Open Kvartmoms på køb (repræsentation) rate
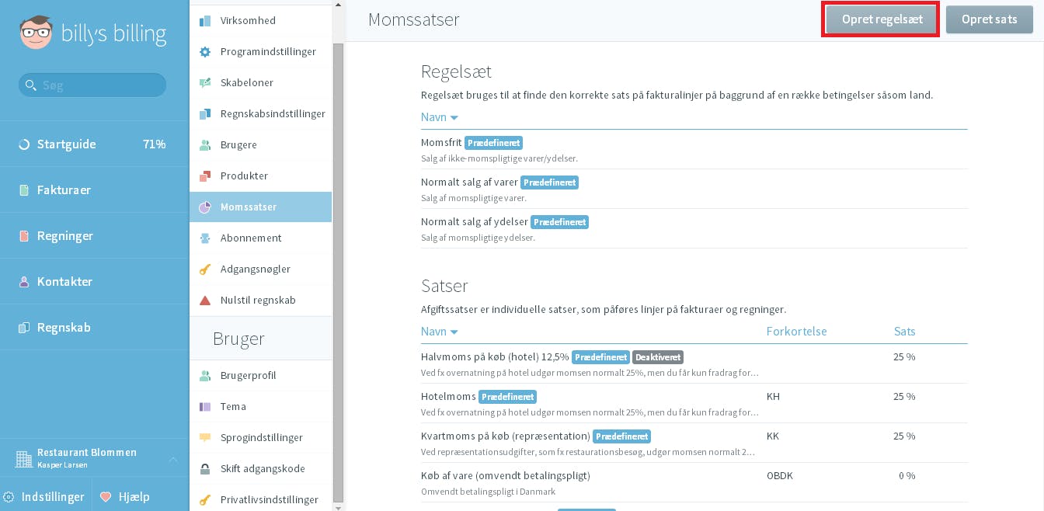Image resolution: width=1044 pixels, height=511 pixels. point(694,443)
